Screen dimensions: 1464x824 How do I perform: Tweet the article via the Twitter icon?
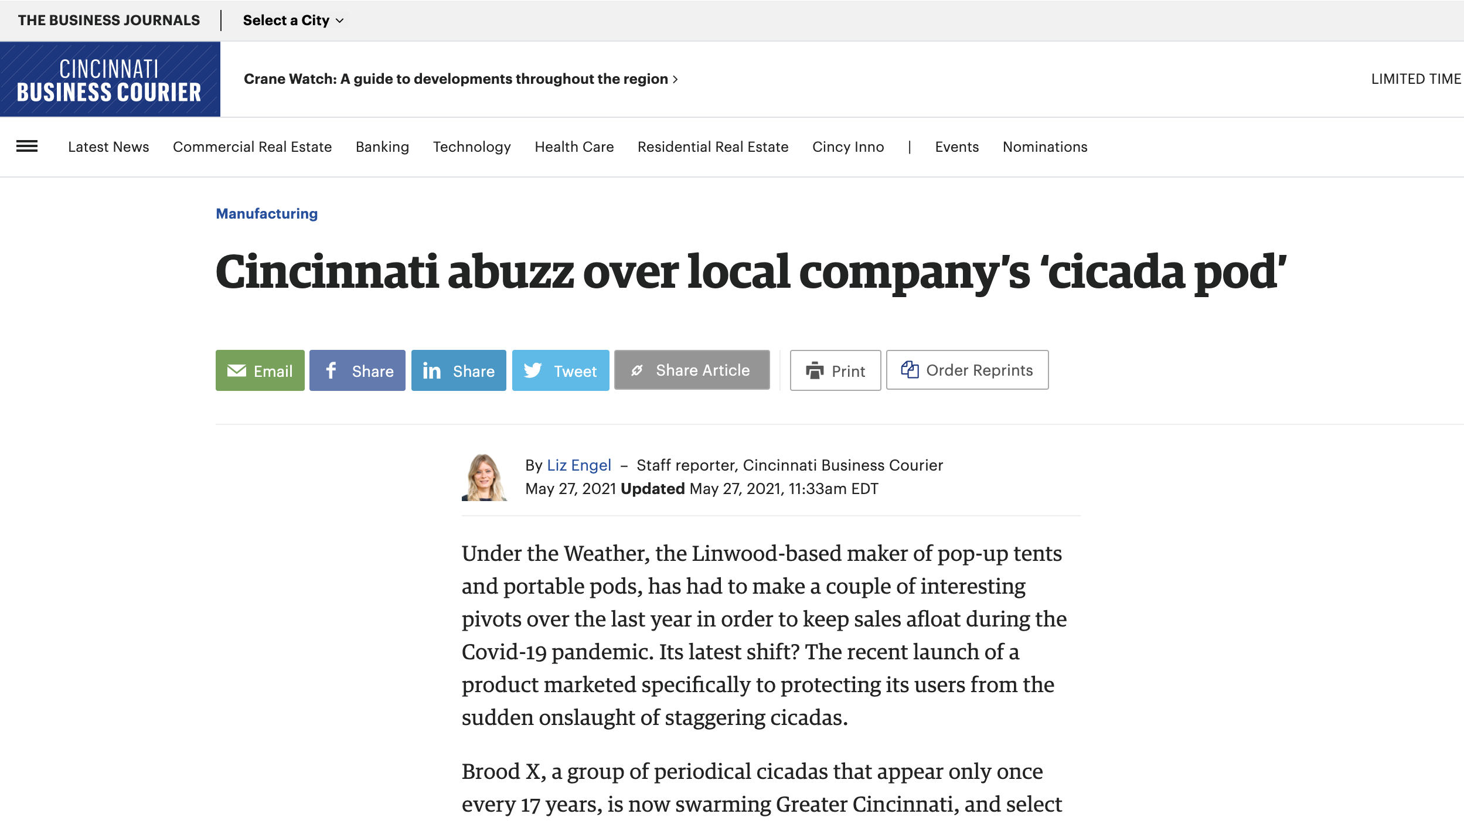click(534, 370)
